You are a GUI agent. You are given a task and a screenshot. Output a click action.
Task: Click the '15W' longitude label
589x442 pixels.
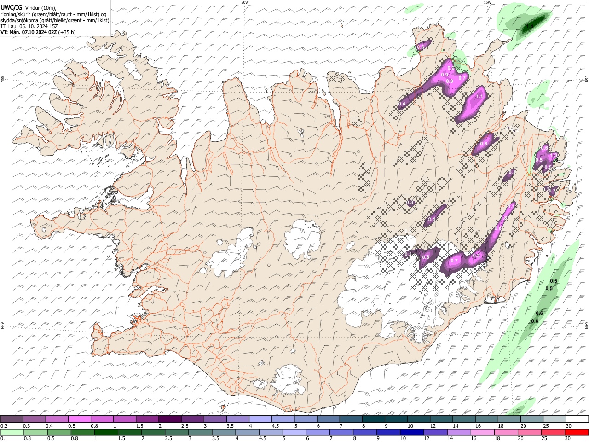point(487,2)
